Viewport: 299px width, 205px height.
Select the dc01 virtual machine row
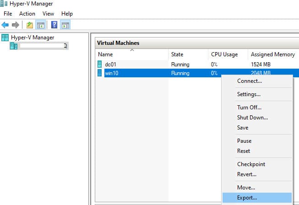(x=197, y=64)
